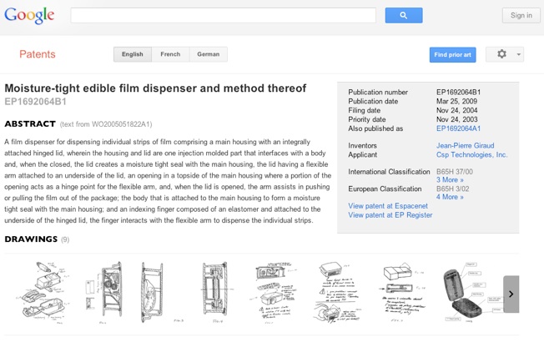Expand 4 More European classifications
544x342 pixels.
pyautogui.click(x=449, y=197)
